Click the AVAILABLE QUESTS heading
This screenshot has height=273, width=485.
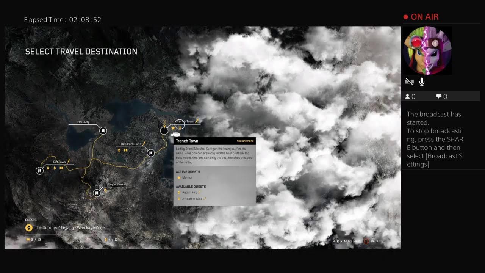(191, 187)
